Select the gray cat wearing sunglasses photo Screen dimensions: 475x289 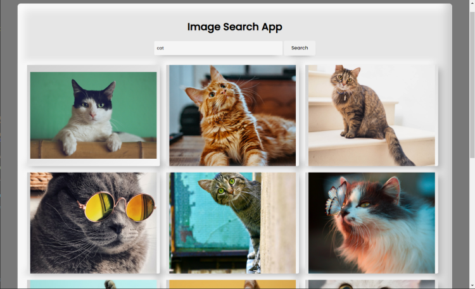(x=93, y=223)
